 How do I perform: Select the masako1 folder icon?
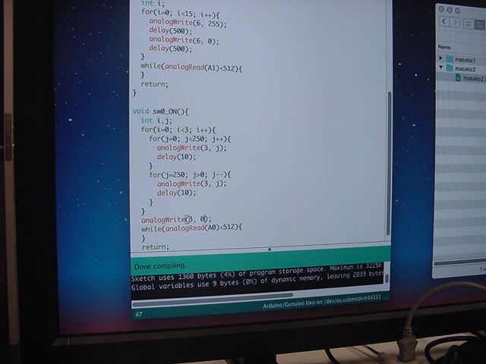click(450, 58)
